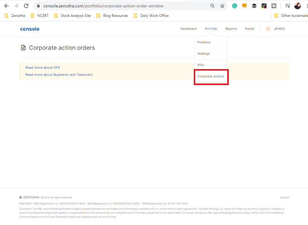Open the Daily Work Office bookmark folder
The image size is (308, 225).
coord(151,16)
